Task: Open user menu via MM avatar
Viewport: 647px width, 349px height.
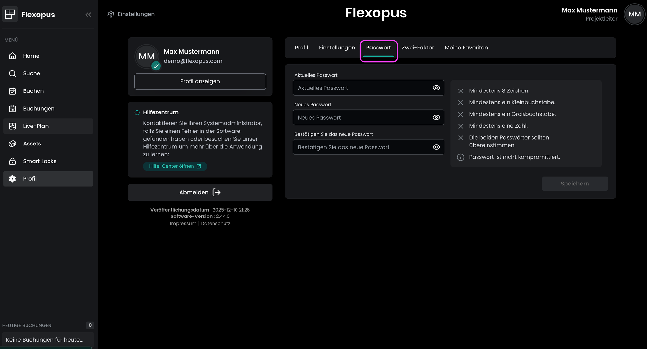Action: coord(634,14)
